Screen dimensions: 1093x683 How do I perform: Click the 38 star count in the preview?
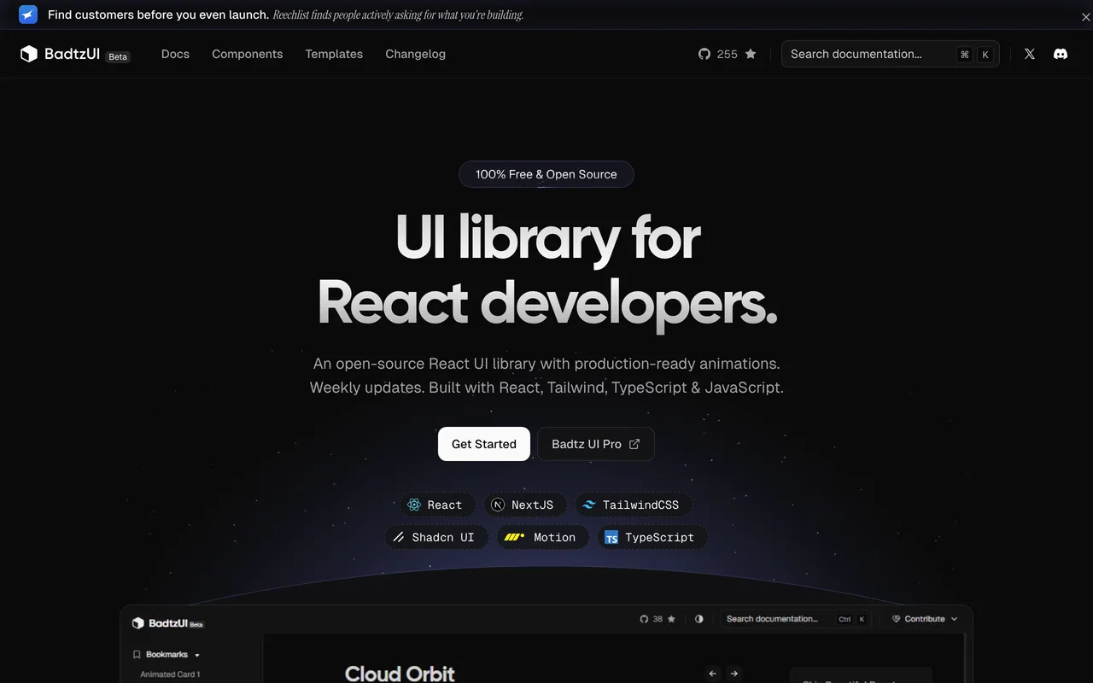[658, 619]
